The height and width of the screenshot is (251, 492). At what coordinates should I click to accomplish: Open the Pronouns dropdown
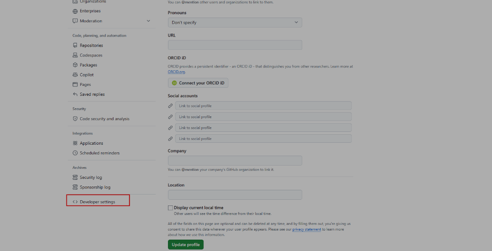pos(235,22)
